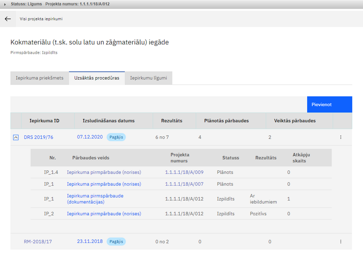Click the Pirmspārbaude: Izpildīts status text
The image size is (363, 253).
(34, 53)
